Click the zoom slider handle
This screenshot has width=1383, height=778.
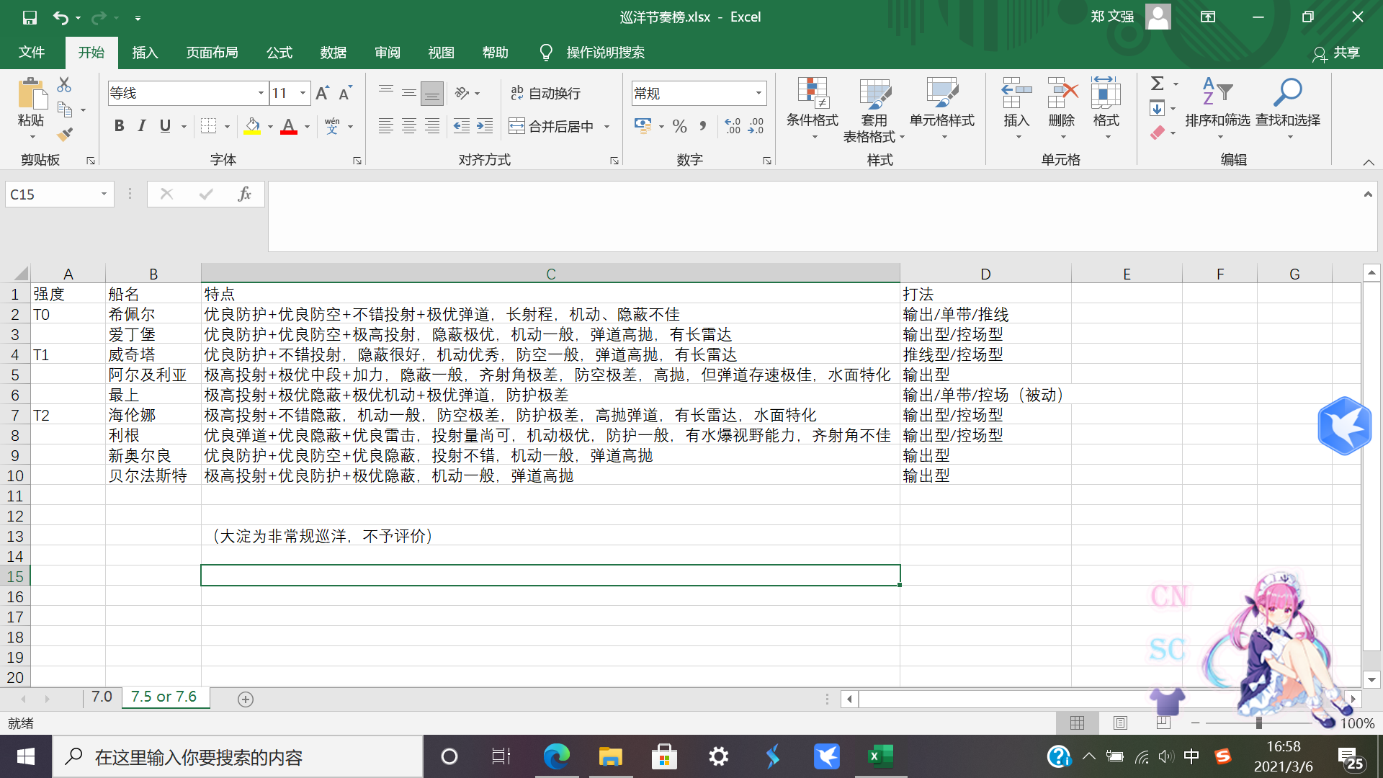click(x=1259, y=723)
